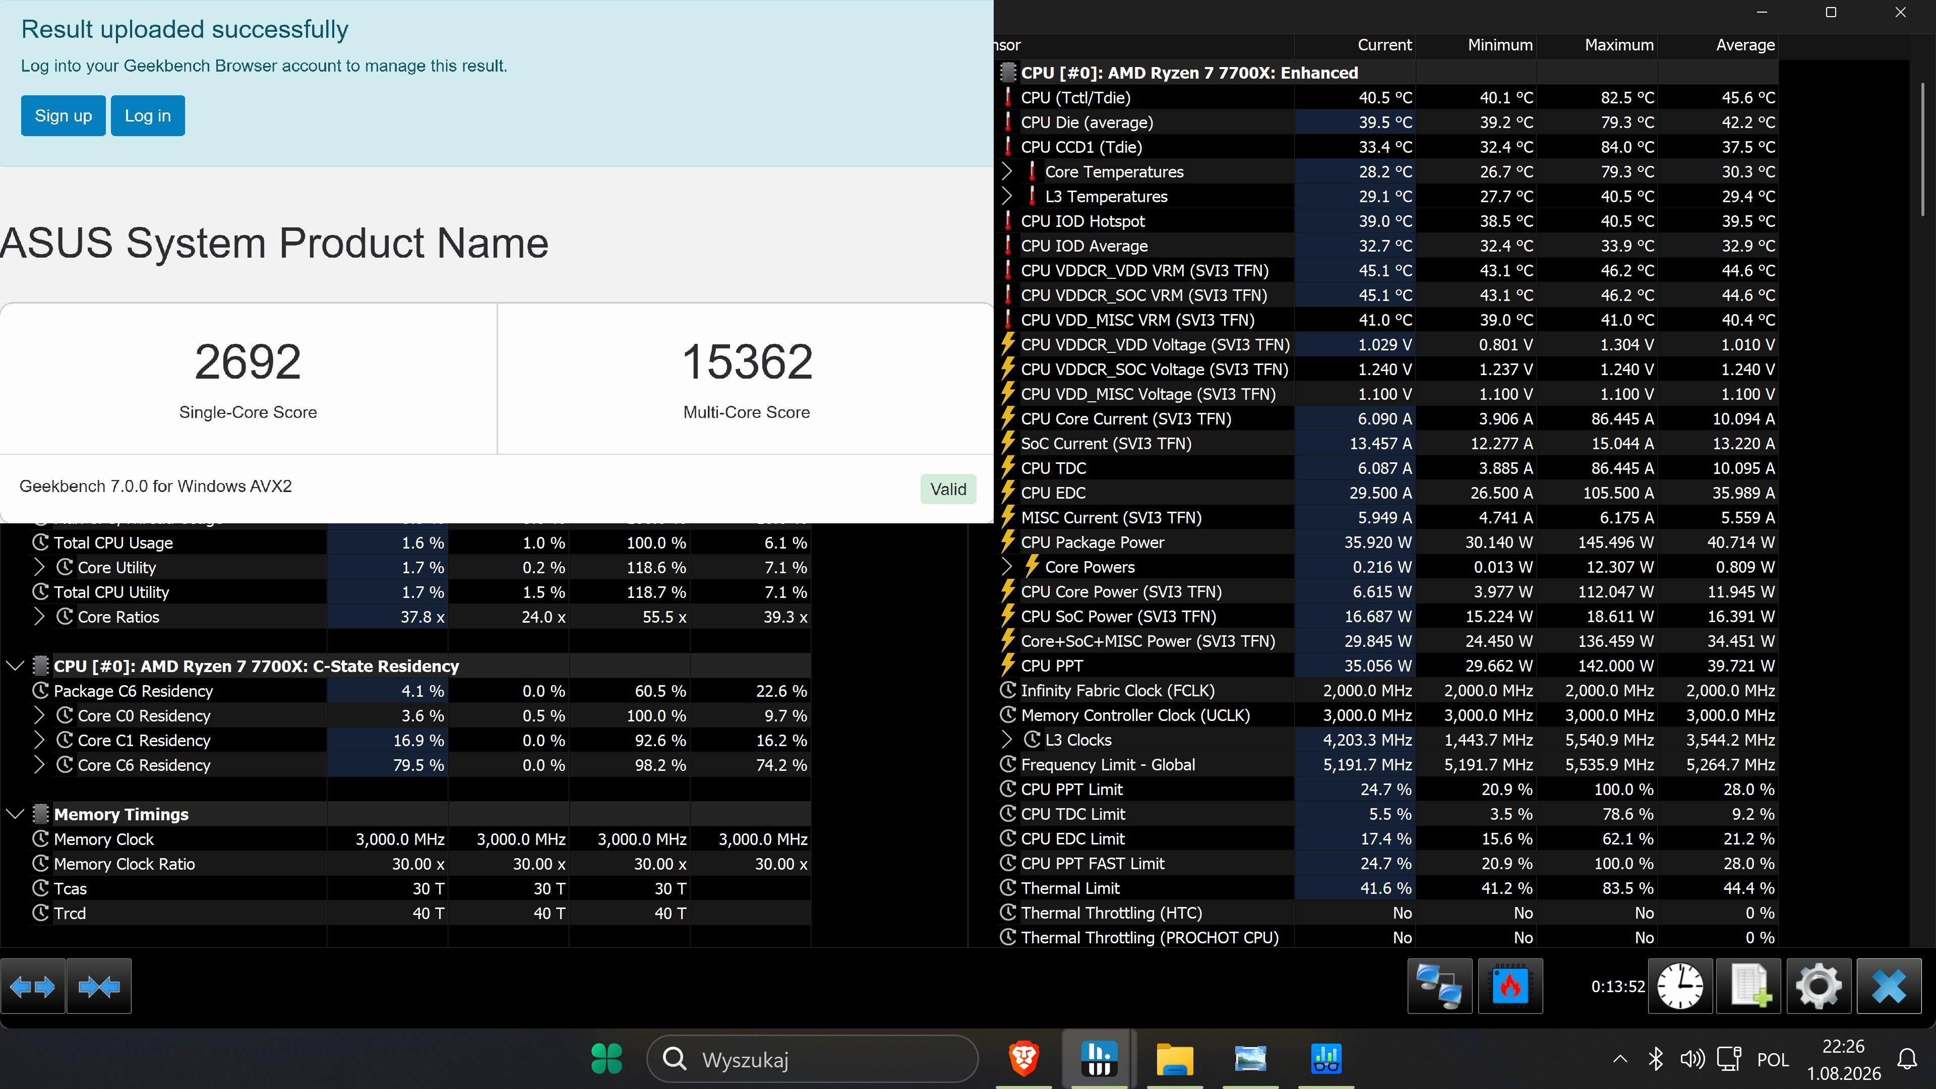Open File Explorer from the taskbar
Image resolution: width=1936 pixels, height=1089 pixels.
[1175, 1059]
